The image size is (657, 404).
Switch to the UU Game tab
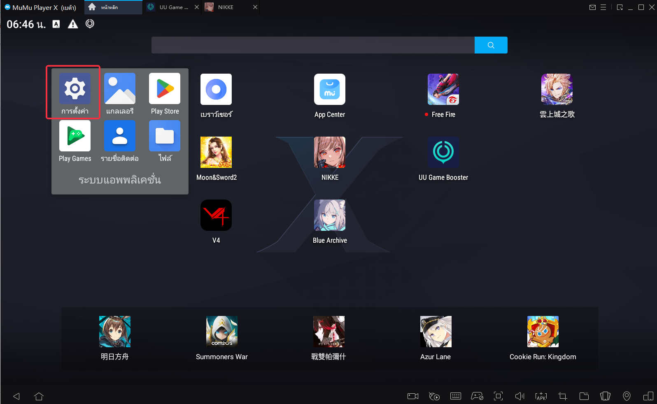click(173, 7)
